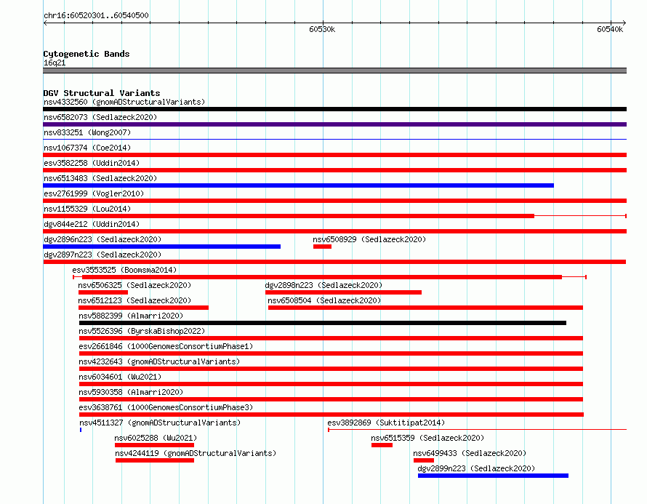The height and width of the screenshot is (504, 647).
Task: Click the red nsv6506325 variant bar
Action: 103,292
